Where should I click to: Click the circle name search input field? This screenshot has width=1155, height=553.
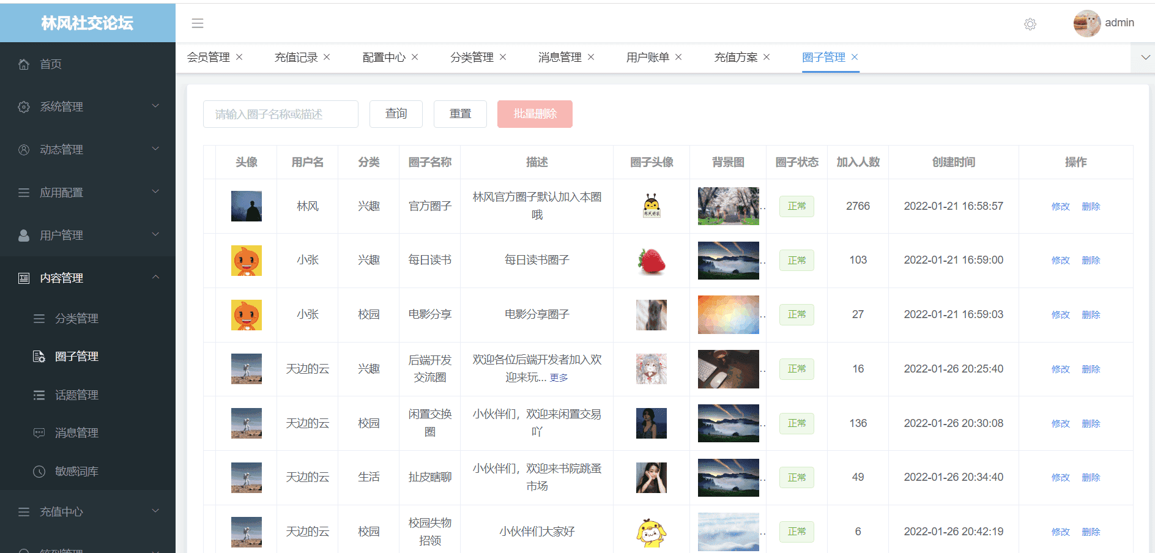coord(280,114)
